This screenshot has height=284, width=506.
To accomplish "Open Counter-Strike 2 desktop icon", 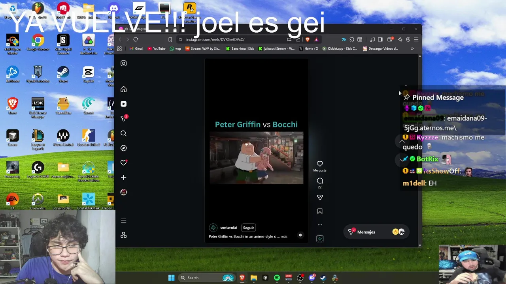I will click(88, 138).
